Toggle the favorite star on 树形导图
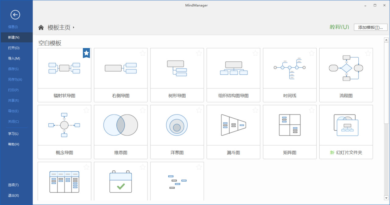Image resolution: width=390 pixels, height=205 pixels. (199, 53)
